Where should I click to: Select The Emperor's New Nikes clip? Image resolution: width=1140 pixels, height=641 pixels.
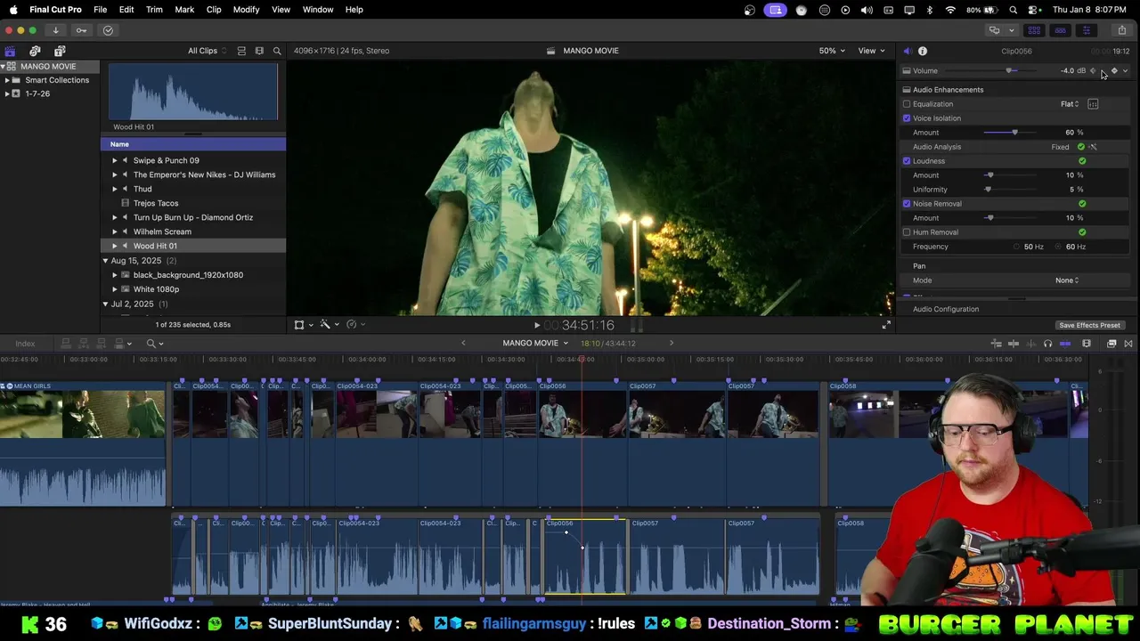pyautogui.click(x=204, y=174)
